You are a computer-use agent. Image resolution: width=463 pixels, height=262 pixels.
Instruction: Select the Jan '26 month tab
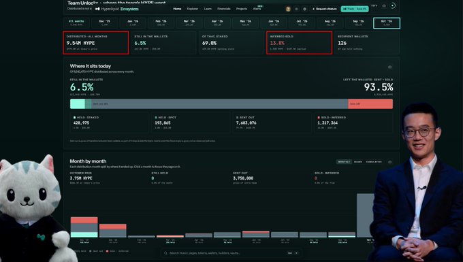click(x=133, y=23)
